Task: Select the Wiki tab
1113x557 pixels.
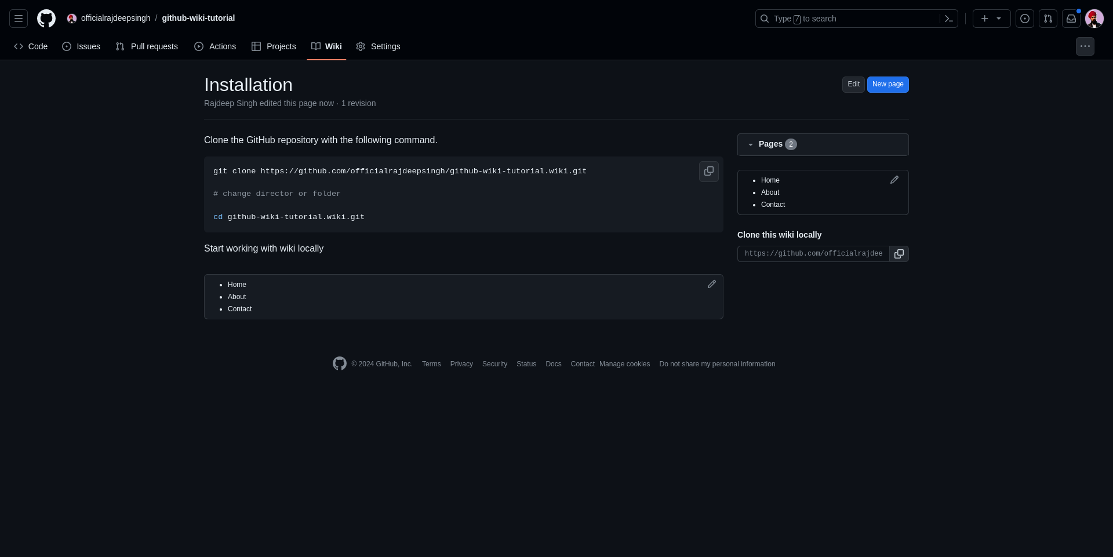Action: pos(326,46)
